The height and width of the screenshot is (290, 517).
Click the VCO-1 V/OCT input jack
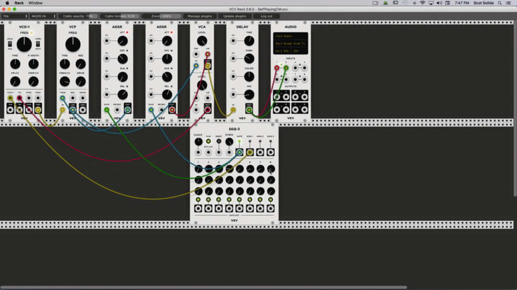tap(10, 98)
